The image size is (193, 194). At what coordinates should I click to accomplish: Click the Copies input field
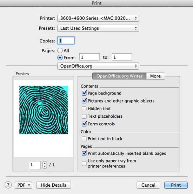(x=66, y=41)
